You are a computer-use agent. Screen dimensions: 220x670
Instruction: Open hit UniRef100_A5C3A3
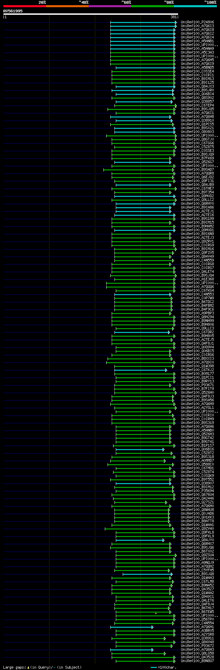click(x=197, y=52)
